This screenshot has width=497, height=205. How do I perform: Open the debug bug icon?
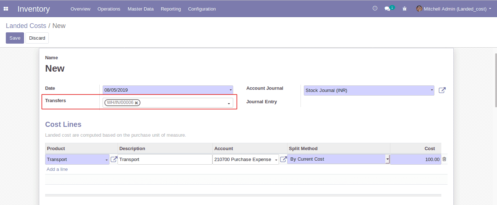[405, 9]
